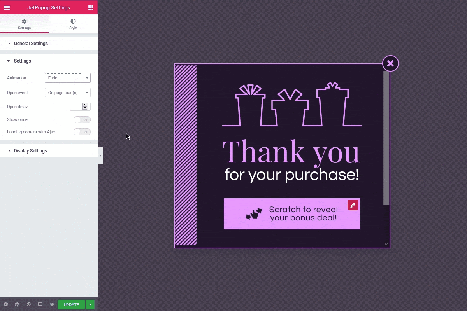This screenshot has height=311, width=467.
Task: Open the hamburger menu in header
Action: point(7,7)
